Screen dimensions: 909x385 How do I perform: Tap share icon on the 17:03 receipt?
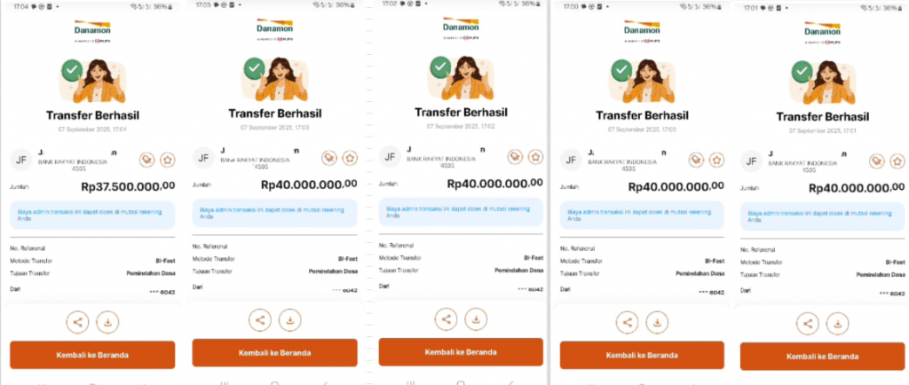(x=260, y=319)
